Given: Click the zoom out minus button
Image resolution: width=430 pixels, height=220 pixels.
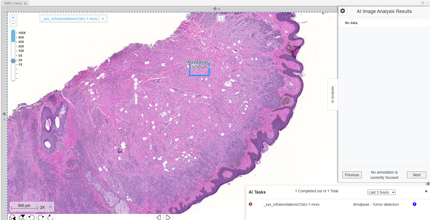Looking at the screenshot, I should coord(13,23).
